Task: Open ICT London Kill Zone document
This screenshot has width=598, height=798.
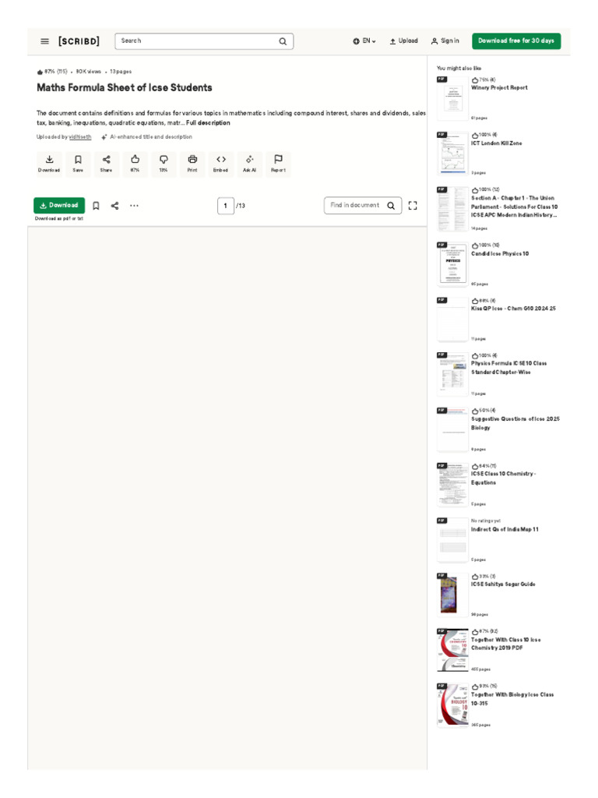Action: click(496, 143)
